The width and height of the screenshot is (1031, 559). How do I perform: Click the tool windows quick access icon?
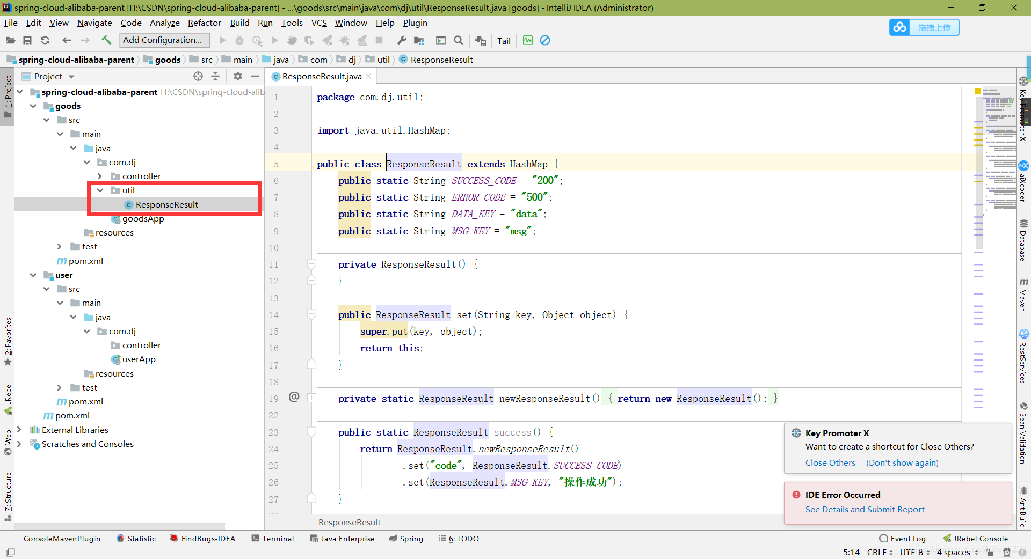[11, 552]
